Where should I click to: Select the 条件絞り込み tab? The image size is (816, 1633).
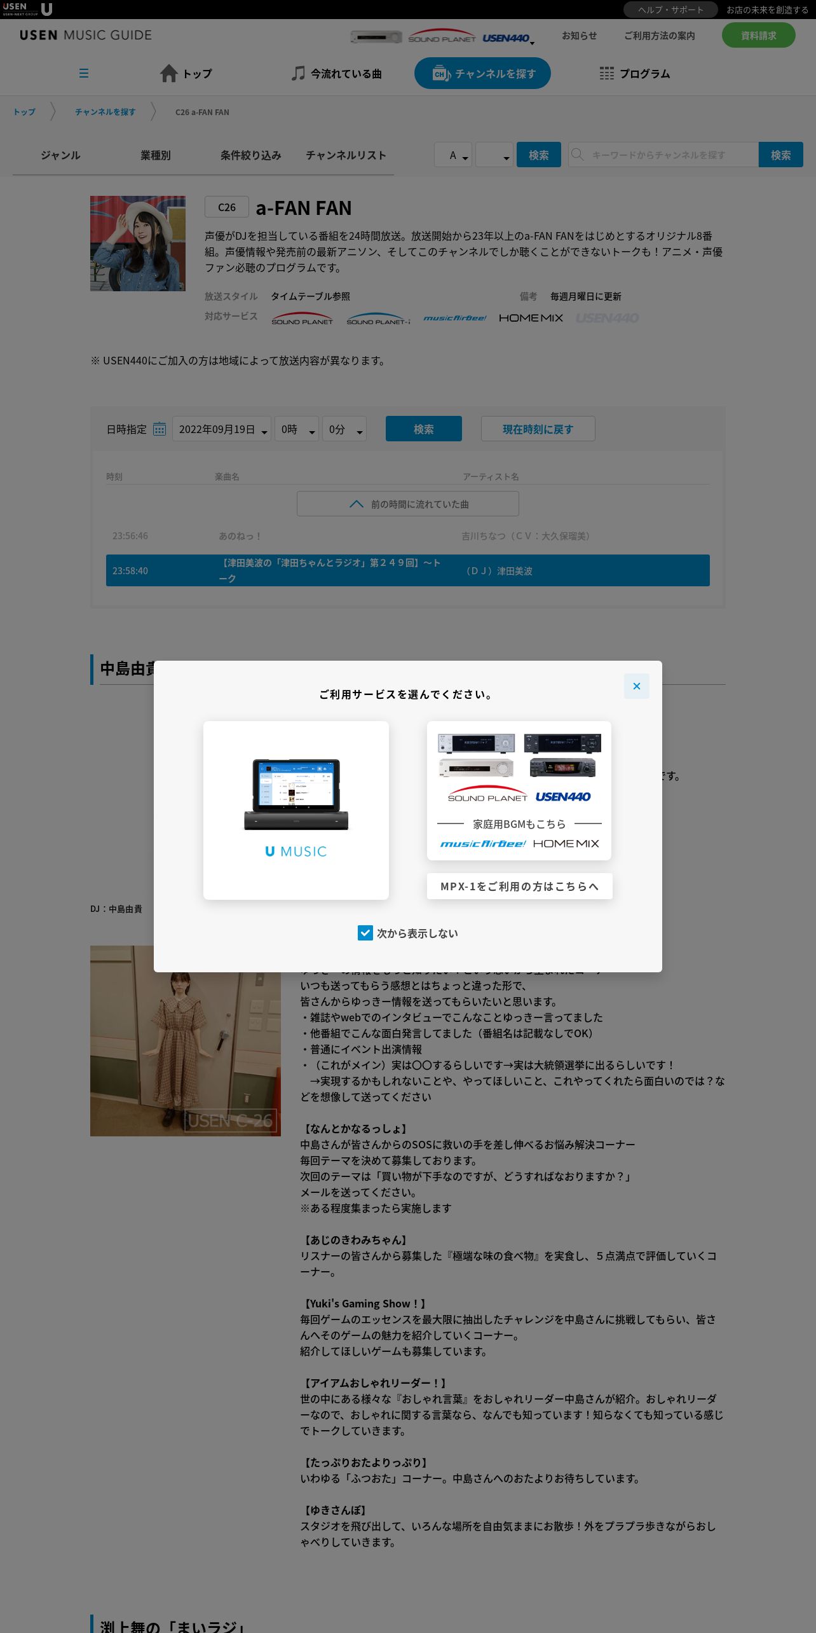(x=251, y=155)
